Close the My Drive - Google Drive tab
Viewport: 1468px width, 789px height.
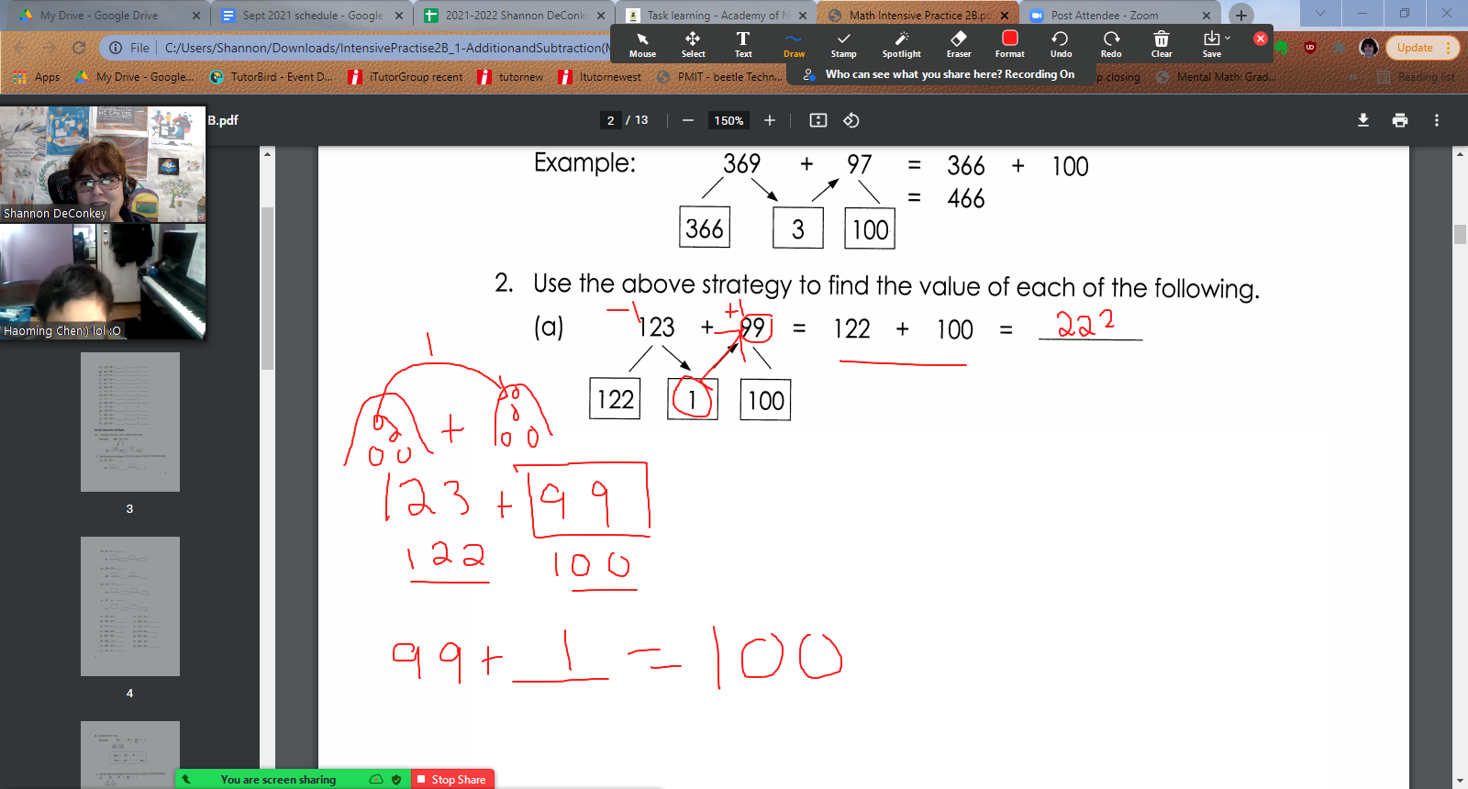[196, 16]
